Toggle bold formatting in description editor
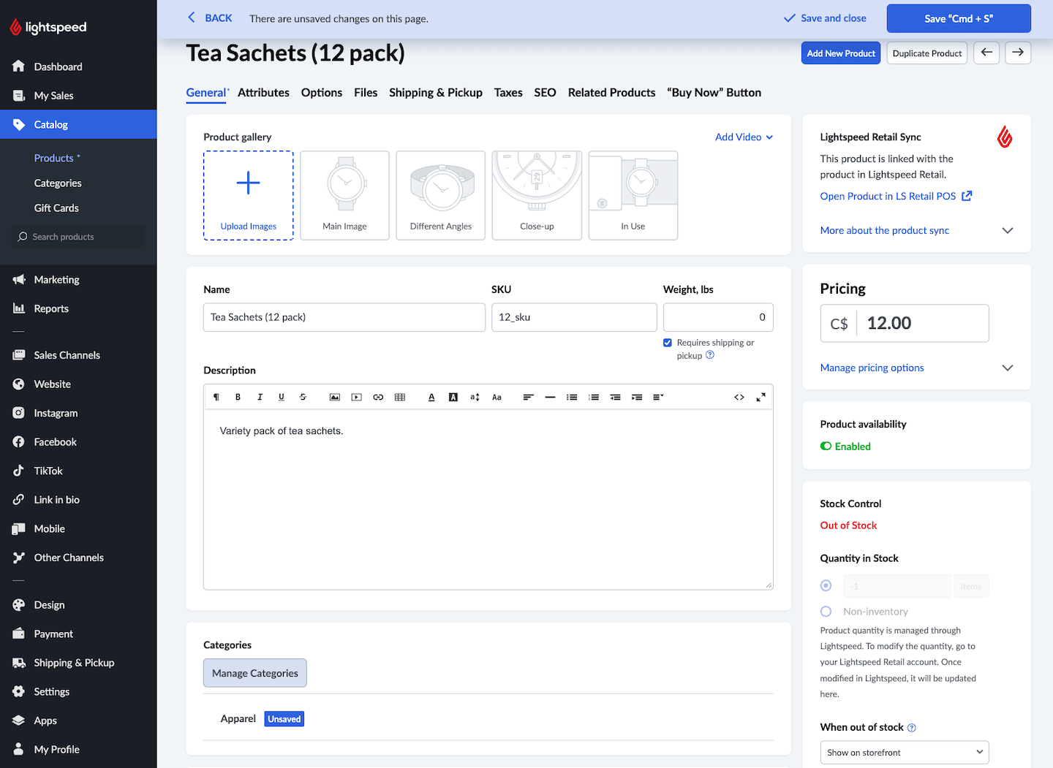This screenshot has width=1053, height=768. [238, 398]
